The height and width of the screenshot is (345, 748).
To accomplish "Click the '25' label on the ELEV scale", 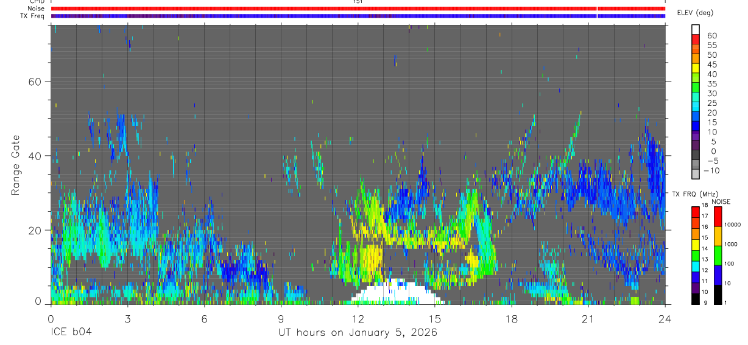I will 711,103.
